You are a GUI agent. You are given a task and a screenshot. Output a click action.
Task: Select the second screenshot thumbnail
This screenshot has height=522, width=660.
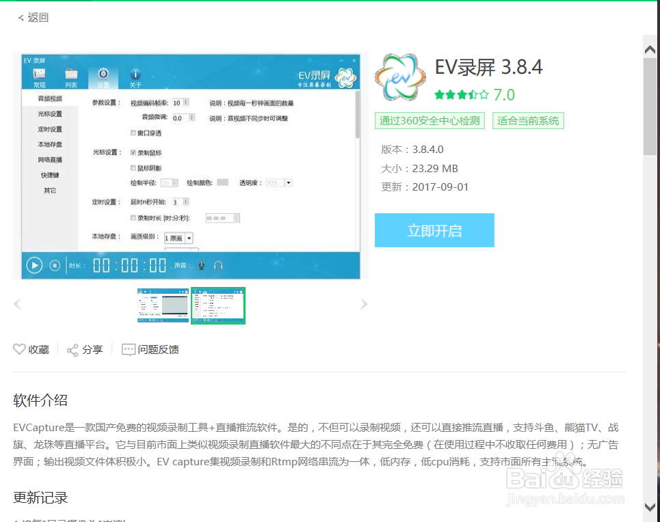(x=217, y=305)
